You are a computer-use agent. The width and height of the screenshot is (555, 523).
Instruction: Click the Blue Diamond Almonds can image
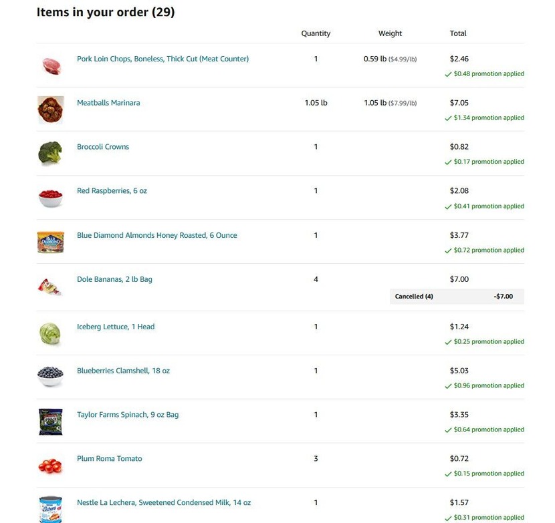pos(50,242)
